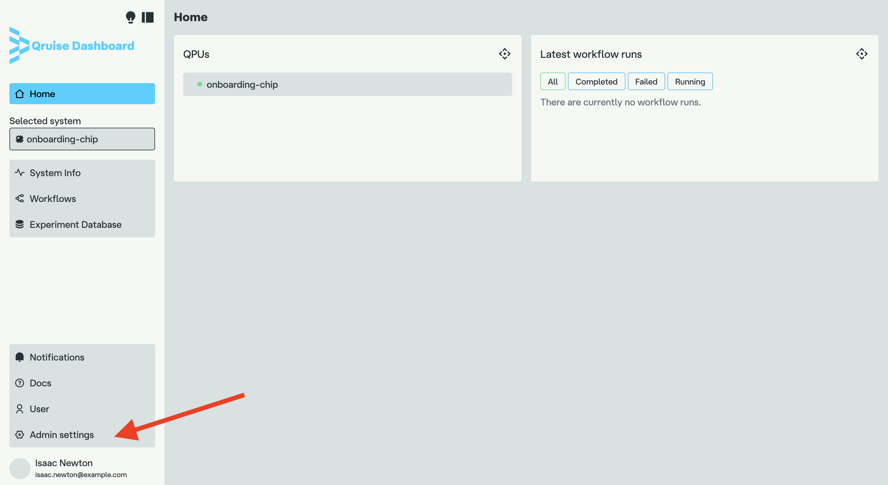
Task: Select onboarding-chip in QPUs list
Action: (347, 85)
